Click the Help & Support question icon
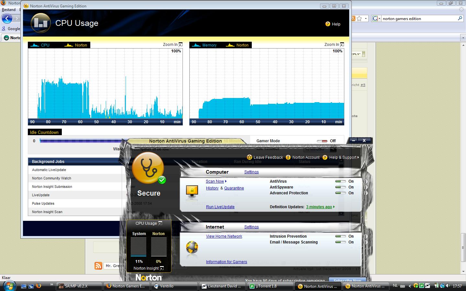466x291 pixels. pyautogui.click(x=325, y=157)
